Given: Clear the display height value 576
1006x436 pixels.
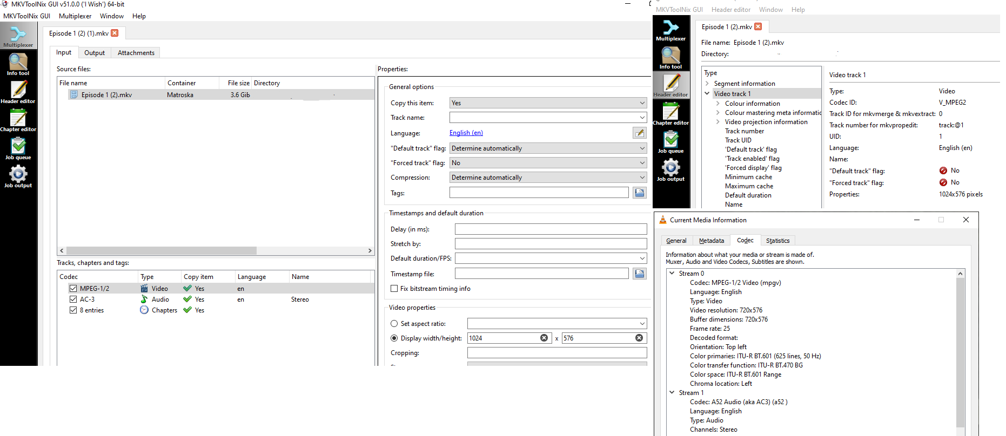Looking at the screenshot, I should (639, 338).
